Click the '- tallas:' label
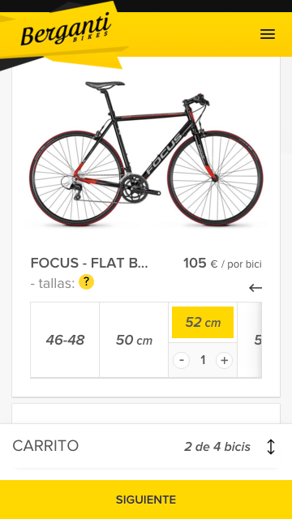Screen dimensions: 292x519 tap(53, 283)
